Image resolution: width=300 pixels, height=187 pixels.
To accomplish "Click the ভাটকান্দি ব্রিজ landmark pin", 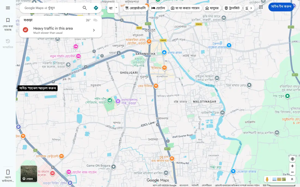I will 222,113.
